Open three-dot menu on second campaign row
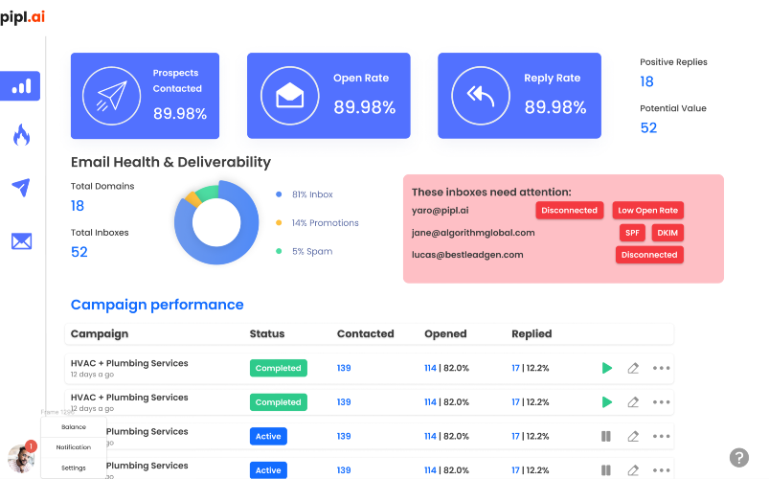 [661, 402]
